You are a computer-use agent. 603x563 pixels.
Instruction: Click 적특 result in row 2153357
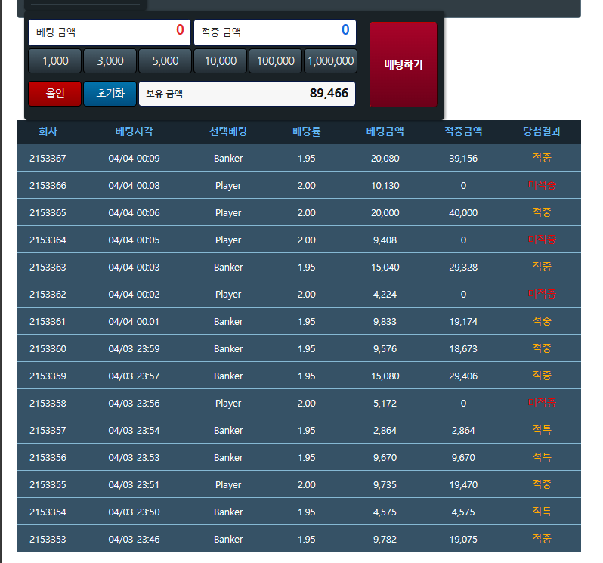542,430
